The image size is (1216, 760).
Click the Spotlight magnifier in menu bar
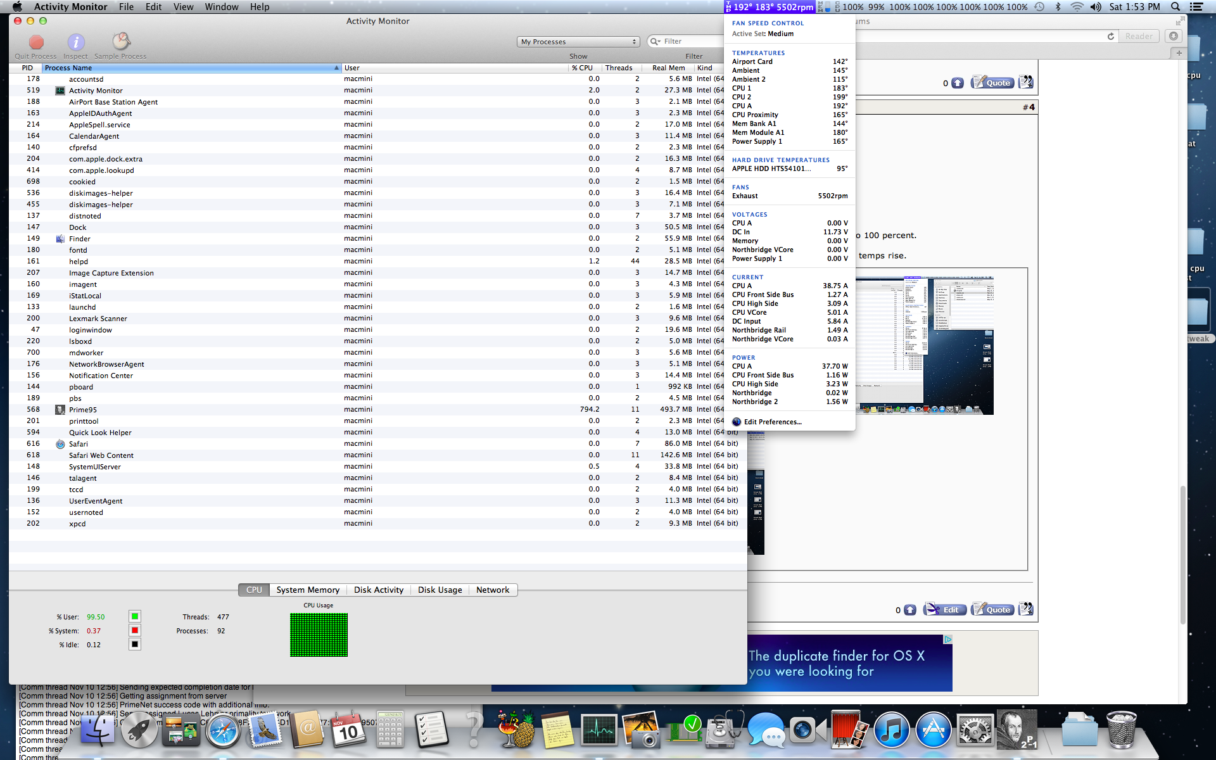tap(1175, 7)
